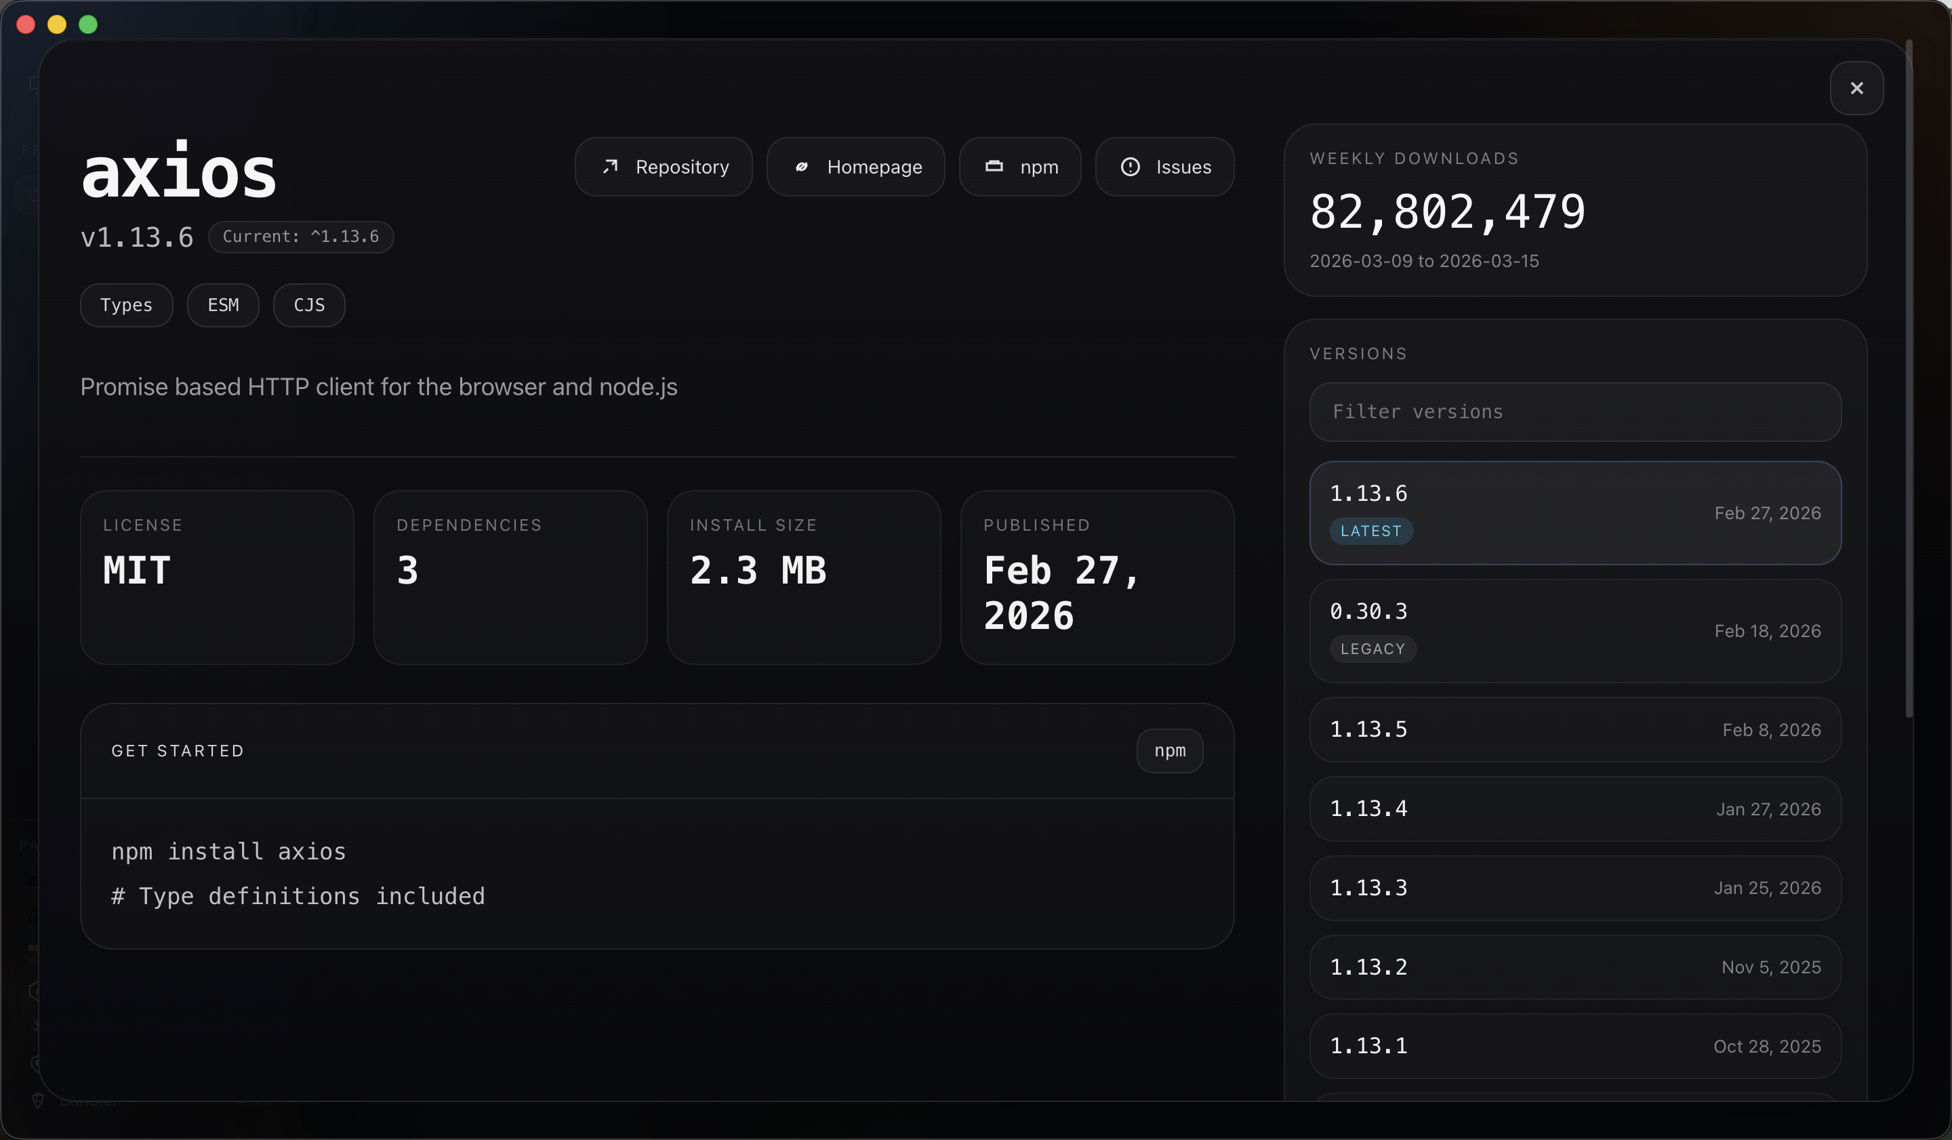Click the CJS tag chip

tap(309, 305)
